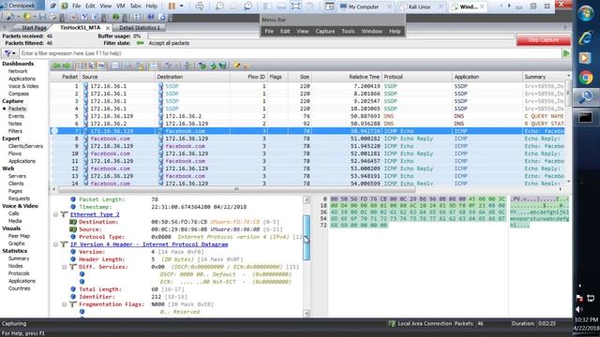Image resolution: width=600 pixels, height=337 pixels.
Task: Collapse the Fragmentation Flags node
Action: [65, 304]
